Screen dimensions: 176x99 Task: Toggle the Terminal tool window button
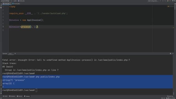[x=27, y=96]
